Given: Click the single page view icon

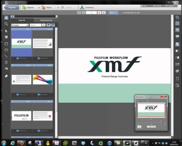Looking at the screenshot, I should pyautogui.click(x=177, y=44).
